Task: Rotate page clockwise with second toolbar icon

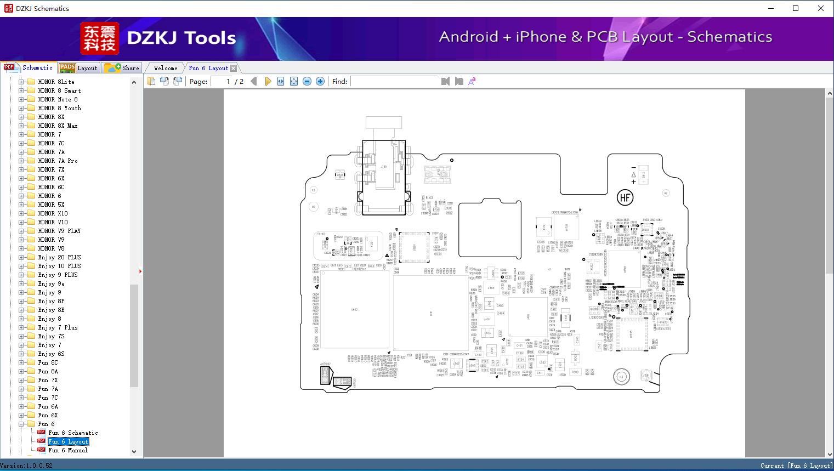Action: tap(164, 81)
